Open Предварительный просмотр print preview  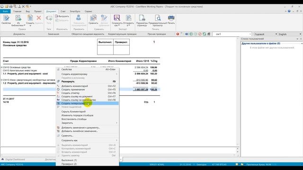click(x=158, y=21)
